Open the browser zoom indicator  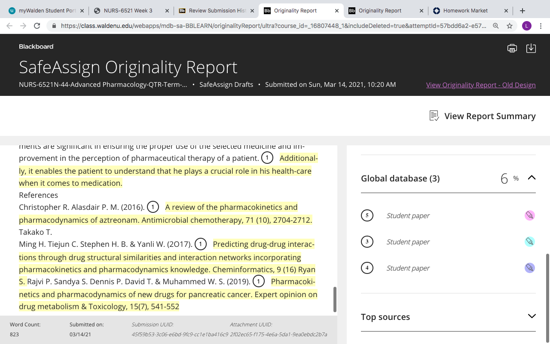click(496, 26)
